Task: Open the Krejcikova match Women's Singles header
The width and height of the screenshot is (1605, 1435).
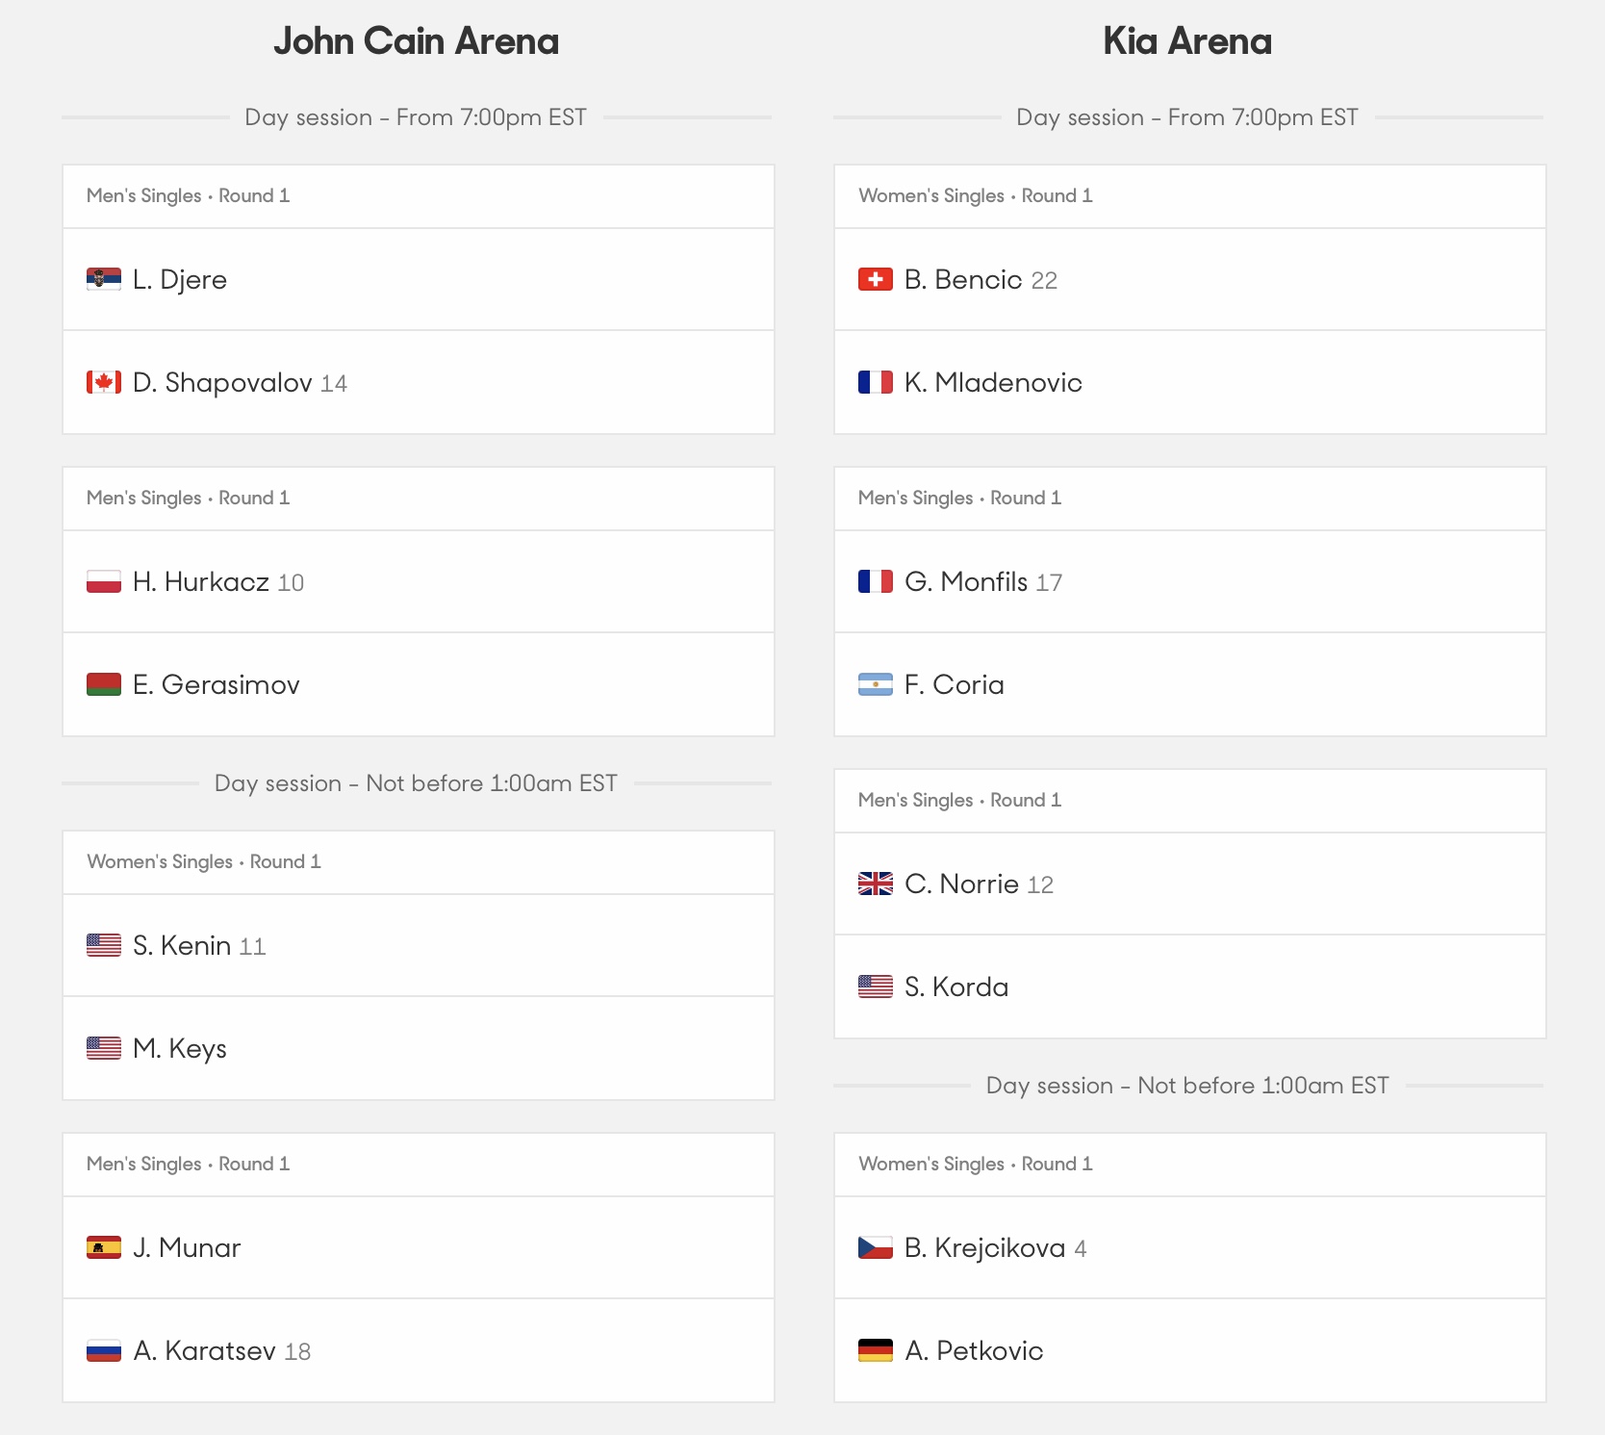Action: pyautogui.click(x=1190, y=1165)
